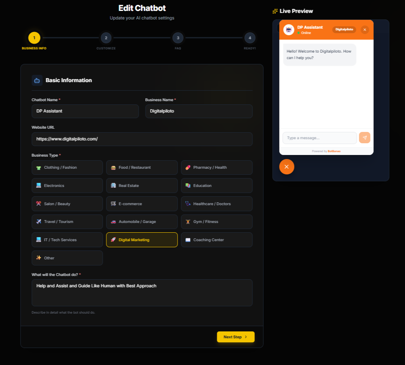Viewport: 405px width, 365px height.
Task: Click the Website URL input field
Action: click(x=142, y=139)
